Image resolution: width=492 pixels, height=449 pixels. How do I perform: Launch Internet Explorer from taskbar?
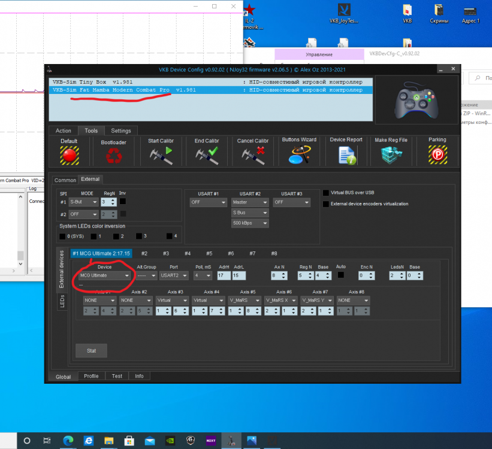click(89, 441)
